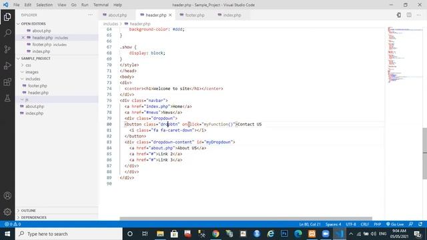This screenshot has width=427, height=240.
Task: Change language mode via PHP status
Action: (377, 224)
